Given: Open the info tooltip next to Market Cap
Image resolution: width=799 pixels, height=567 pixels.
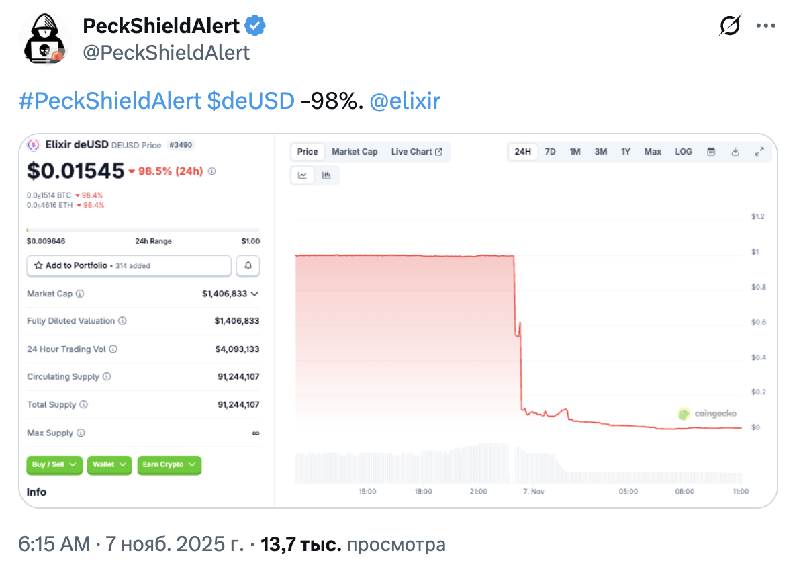Looking at the screenshot, I should 79,294.
